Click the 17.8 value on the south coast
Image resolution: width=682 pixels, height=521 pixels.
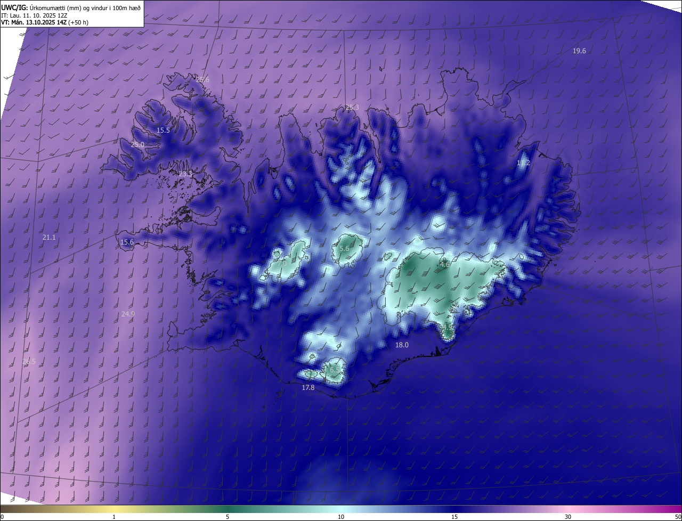click(x=308, y=388)
